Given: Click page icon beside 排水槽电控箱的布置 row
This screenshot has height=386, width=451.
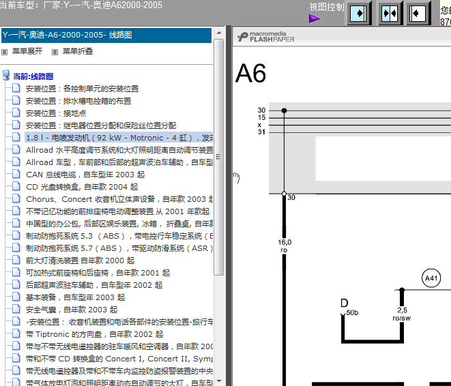Looking at the screenshot, I should click(x=16, y=100).
